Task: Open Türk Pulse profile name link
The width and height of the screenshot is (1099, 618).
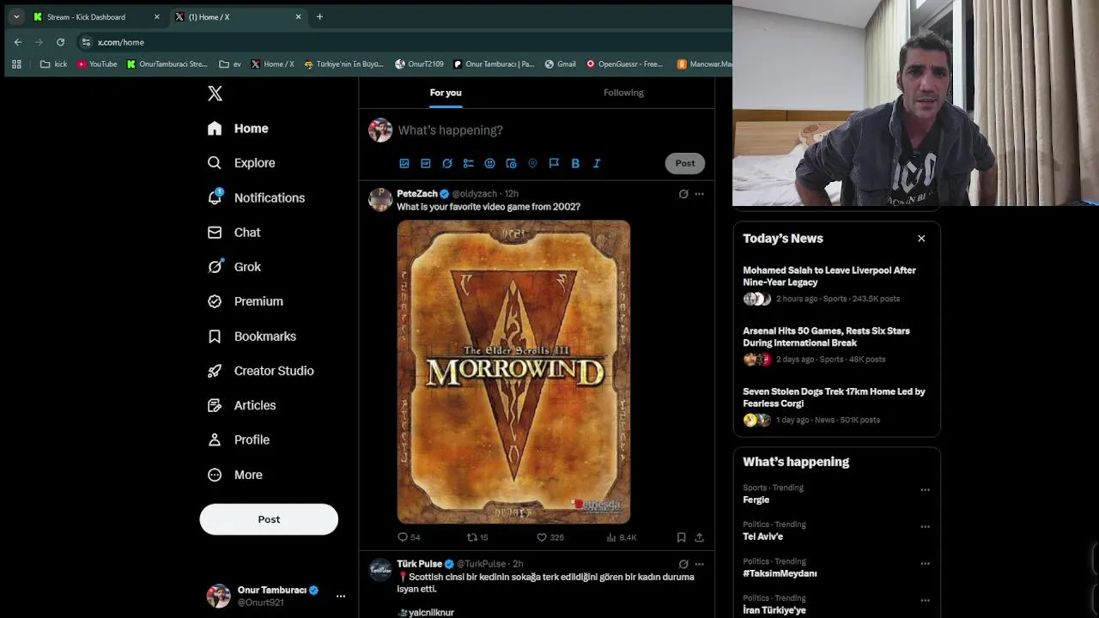Action: pos(419,564)
